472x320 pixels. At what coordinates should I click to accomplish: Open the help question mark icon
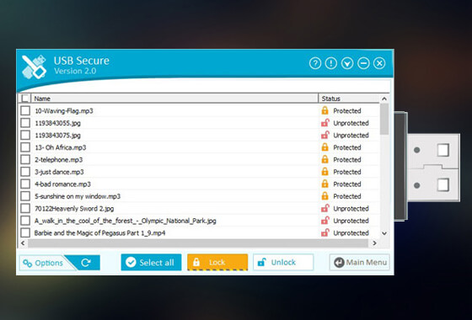(x=315, y=63)
